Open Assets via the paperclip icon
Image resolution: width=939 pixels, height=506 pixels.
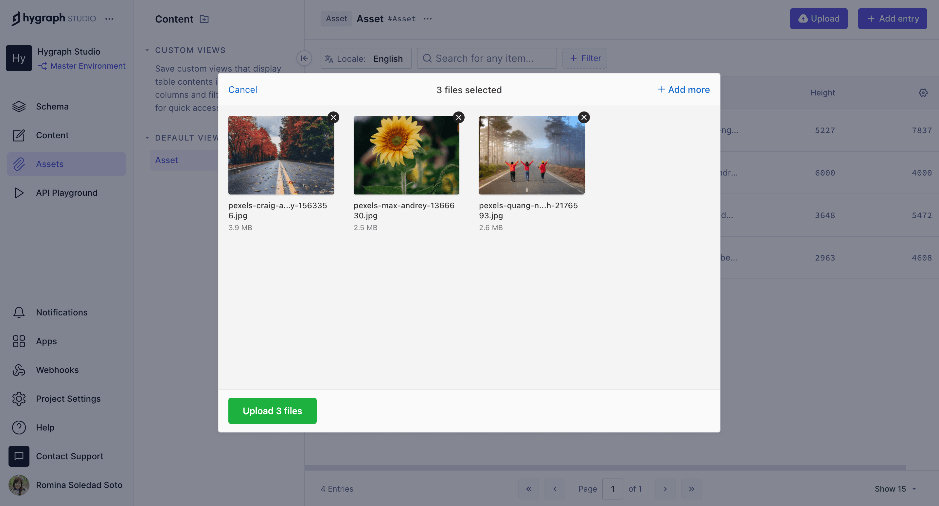tap(19, 164)
